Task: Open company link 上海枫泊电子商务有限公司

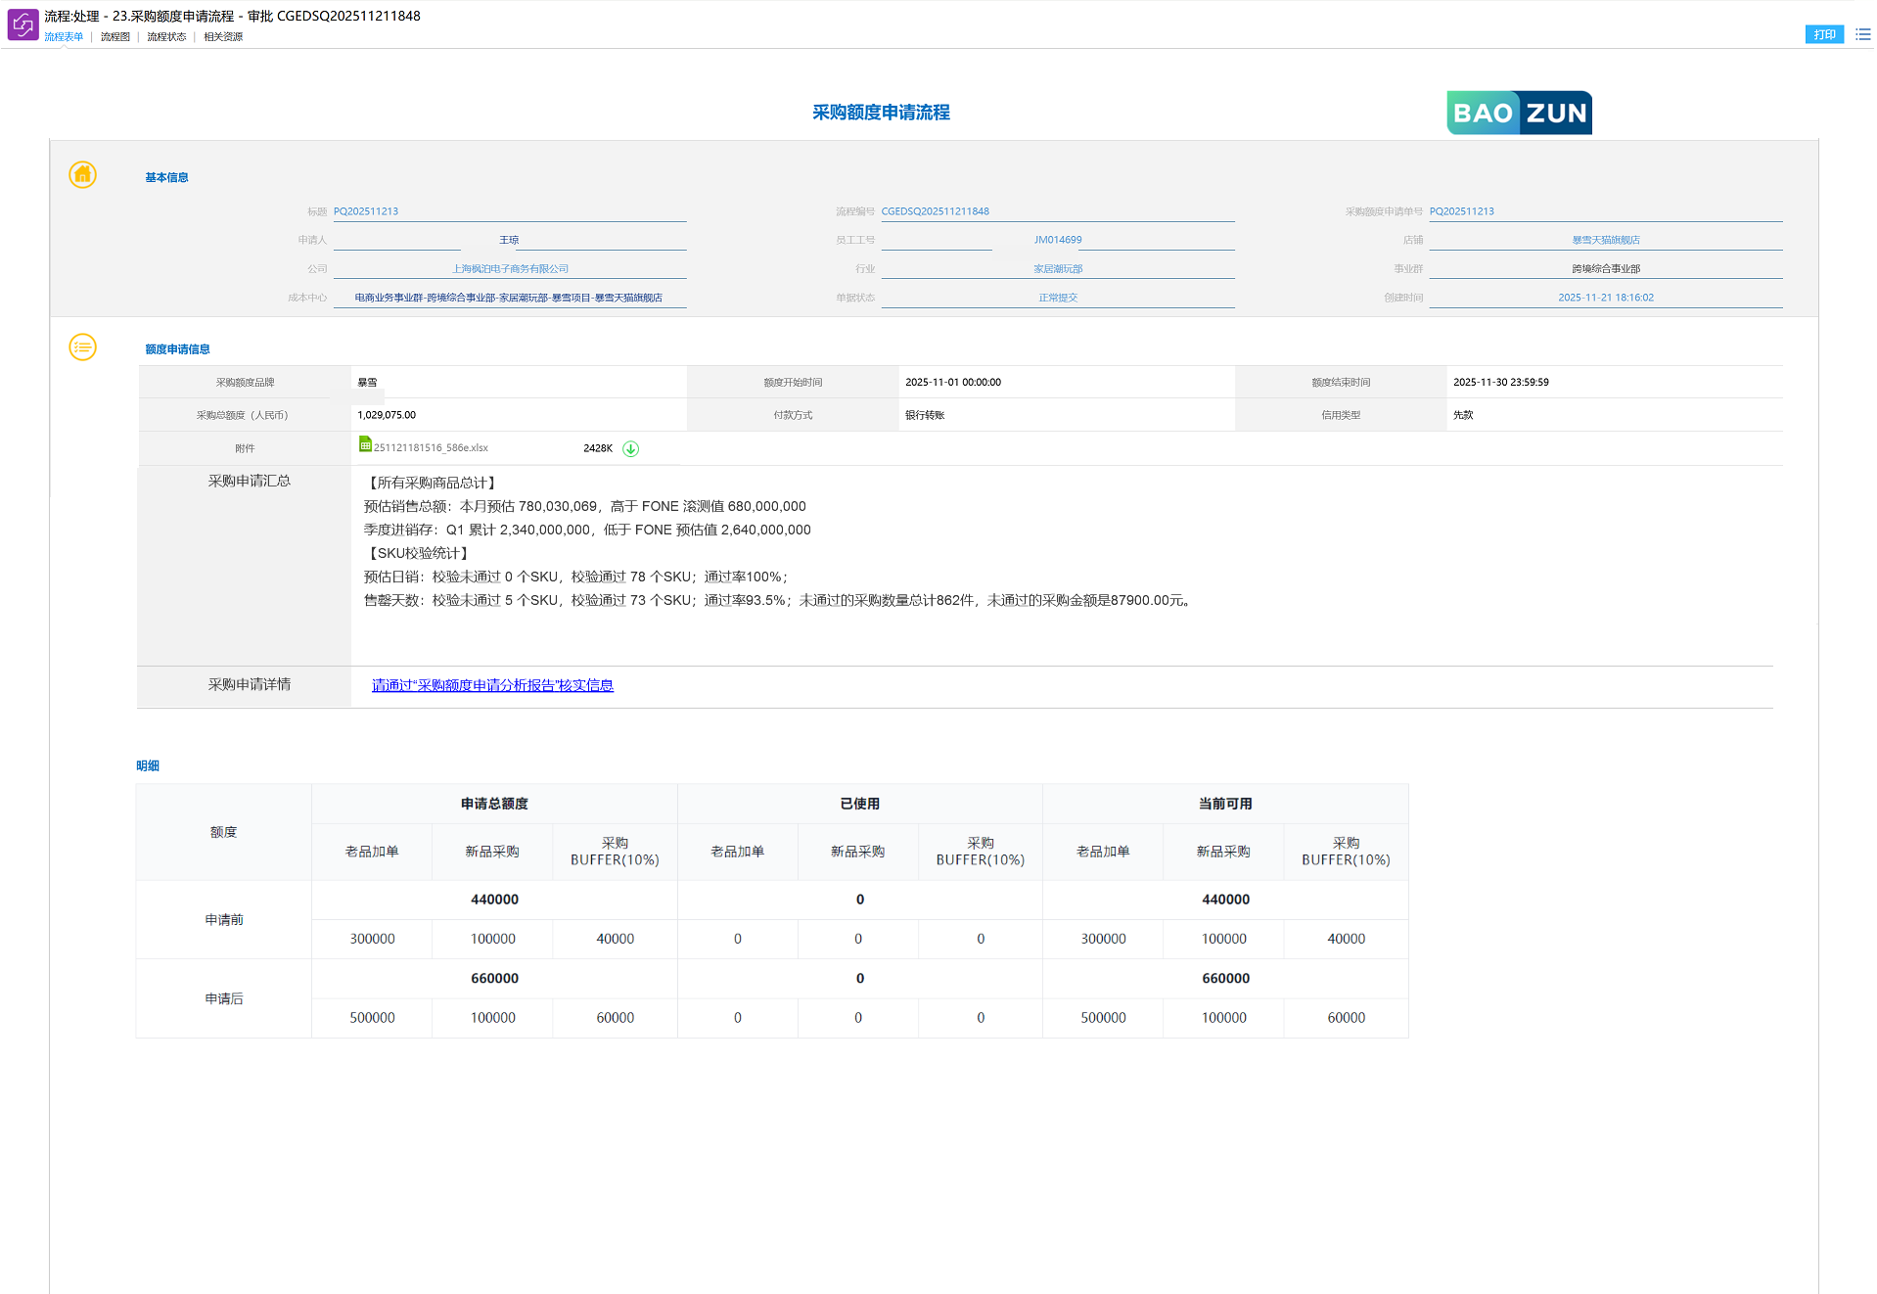Action: [x=510, y=269]
